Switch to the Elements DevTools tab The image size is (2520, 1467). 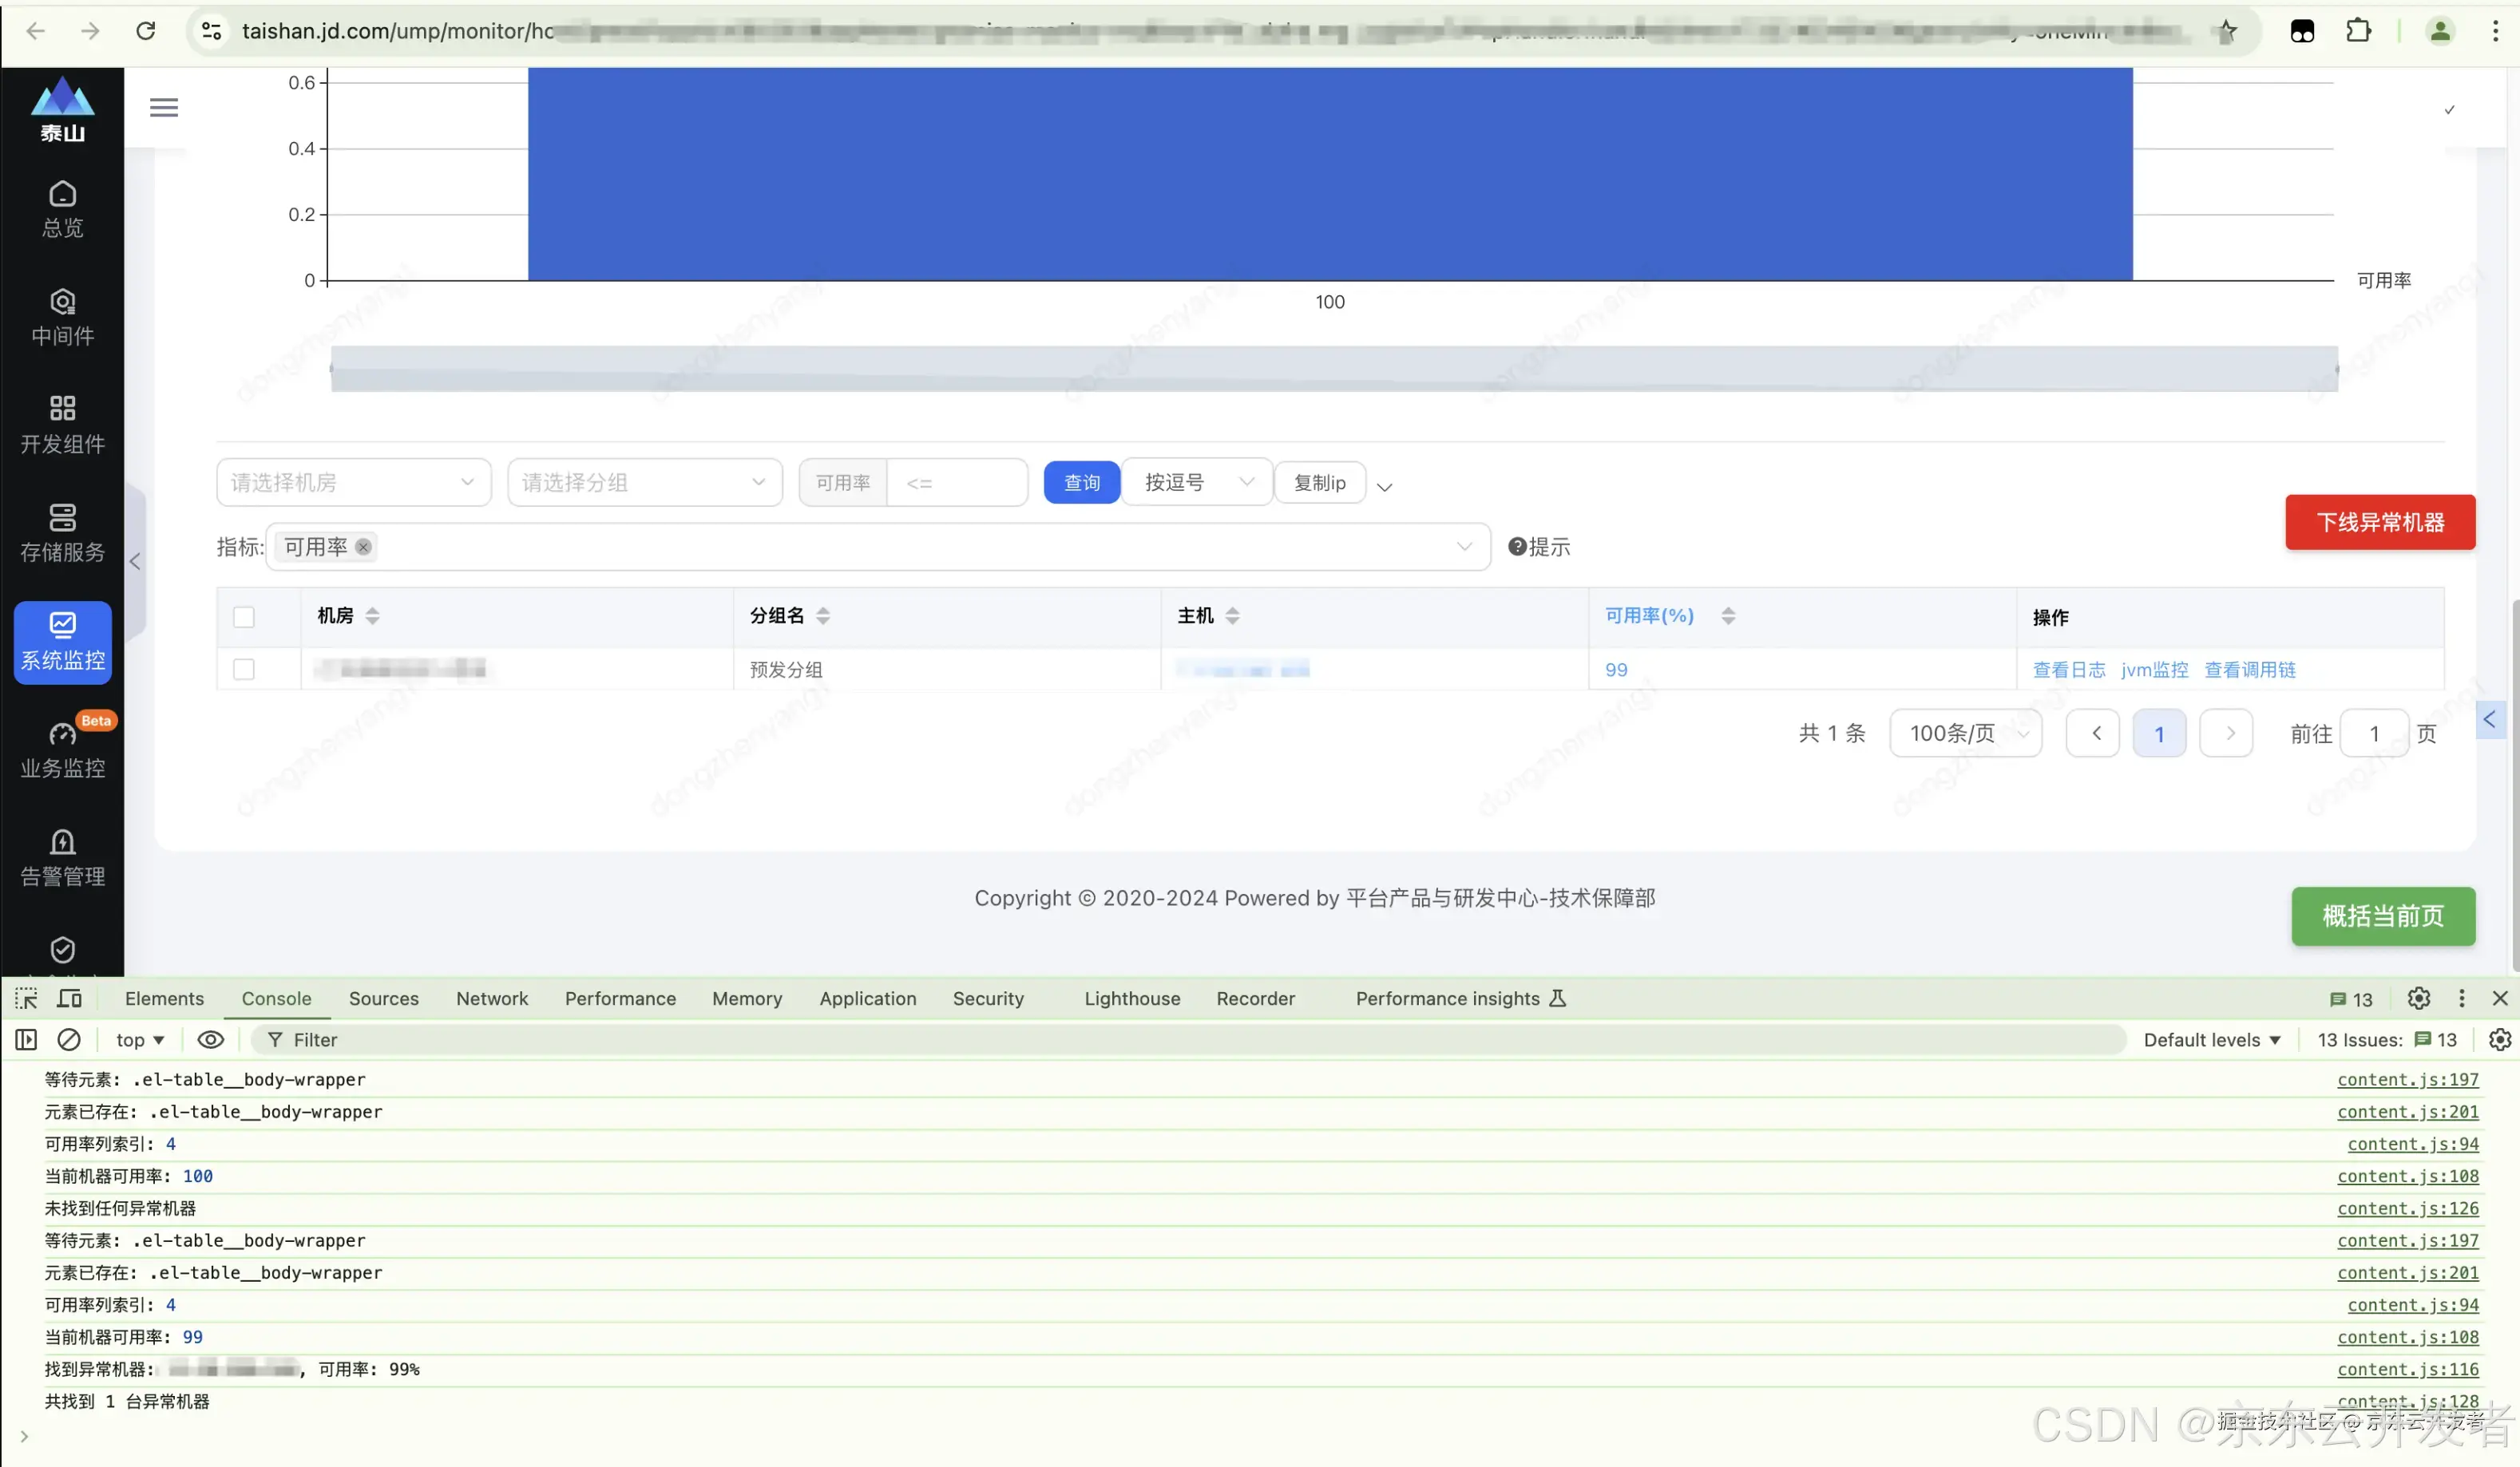point(164,997)
